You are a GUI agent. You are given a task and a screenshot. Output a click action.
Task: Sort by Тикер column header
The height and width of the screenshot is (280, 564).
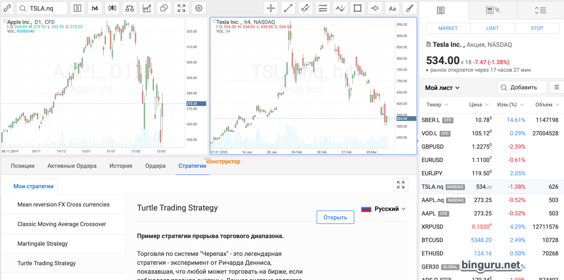click(437, 105)
